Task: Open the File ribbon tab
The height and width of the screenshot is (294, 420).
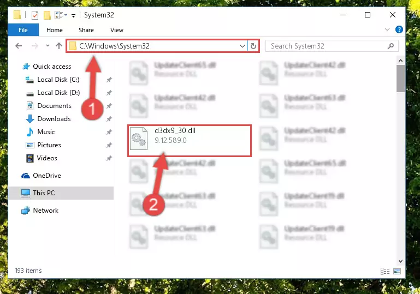Action: tap(23, 30)
